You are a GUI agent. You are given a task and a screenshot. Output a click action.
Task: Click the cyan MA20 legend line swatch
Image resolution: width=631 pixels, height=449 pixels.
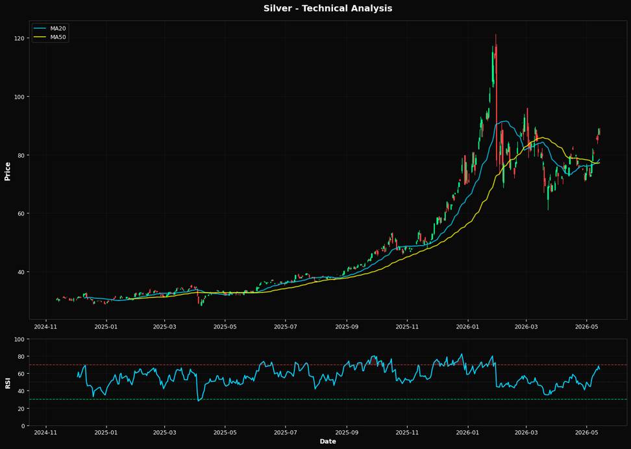click(40, 29)
